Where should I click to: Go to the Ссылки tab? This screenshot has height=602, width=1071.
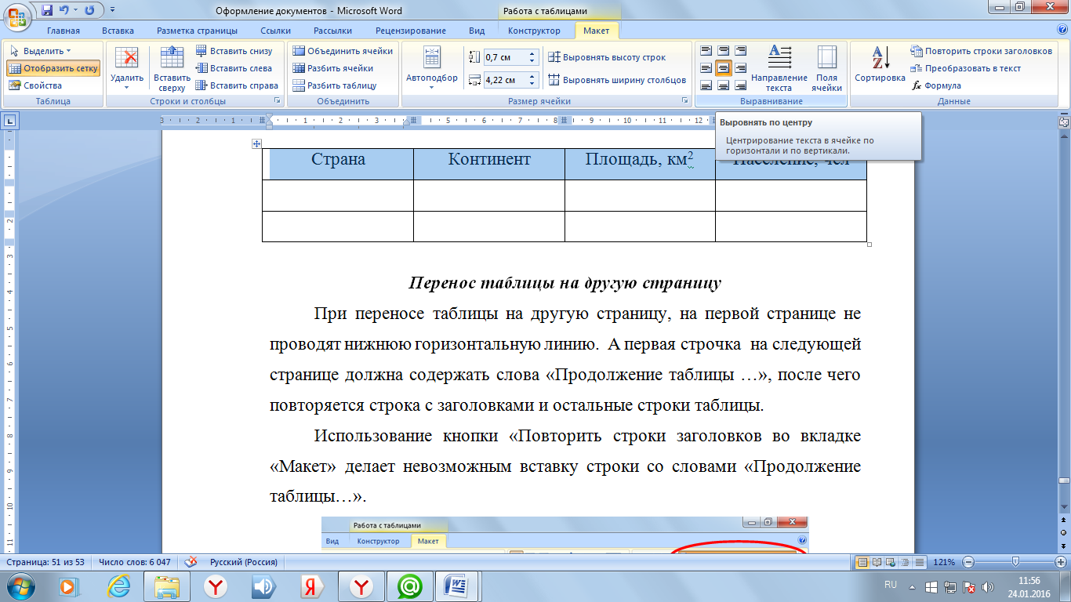tap(275, 31)
